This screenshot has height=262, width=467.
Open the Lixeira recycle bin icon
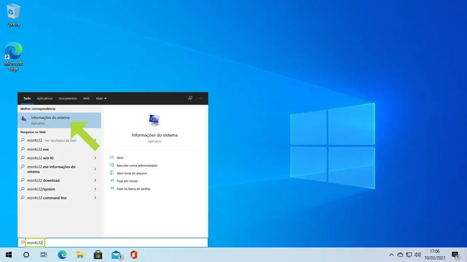[x=13, y=15]
